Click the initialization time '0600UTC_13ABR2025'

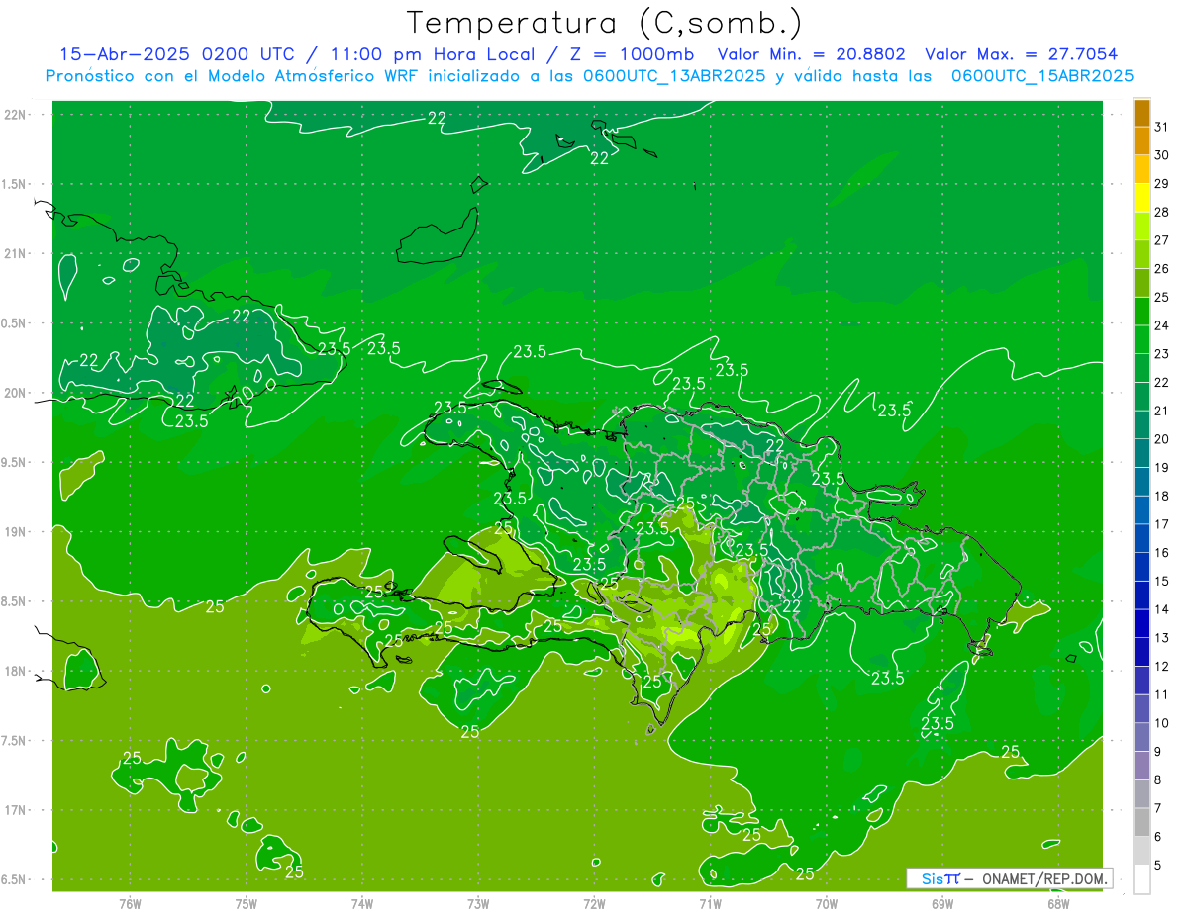pyautogui.click(x=675, y=75)
